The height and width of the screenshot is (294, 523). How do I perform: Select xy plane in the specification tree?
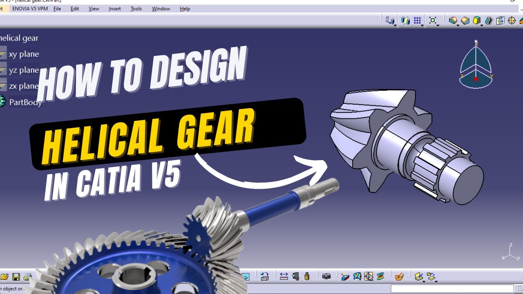point(24,54)
